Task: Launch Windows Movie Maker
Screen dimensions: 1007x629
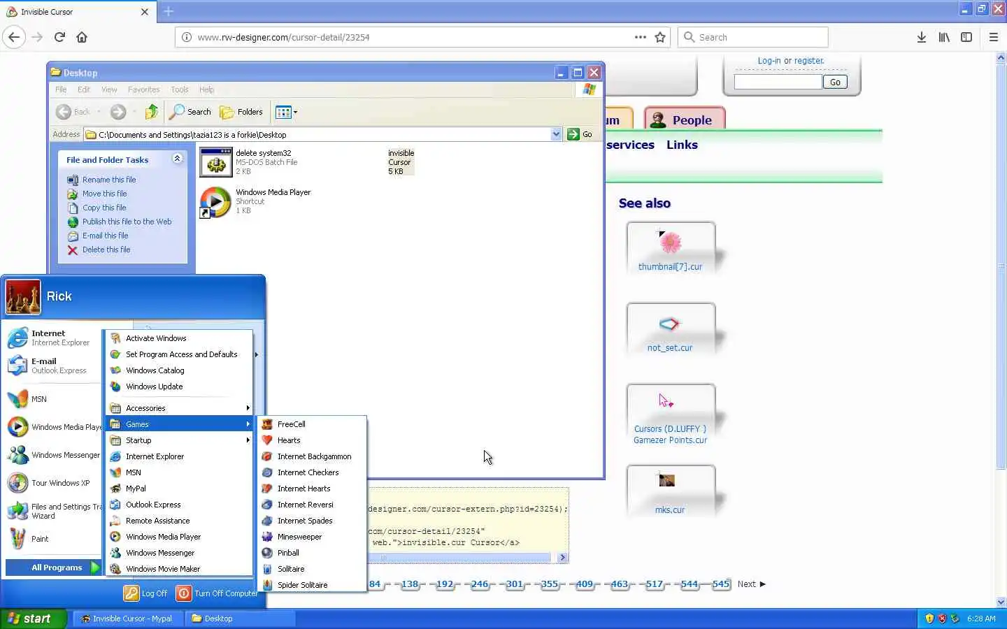Action: tap(179, 569)
